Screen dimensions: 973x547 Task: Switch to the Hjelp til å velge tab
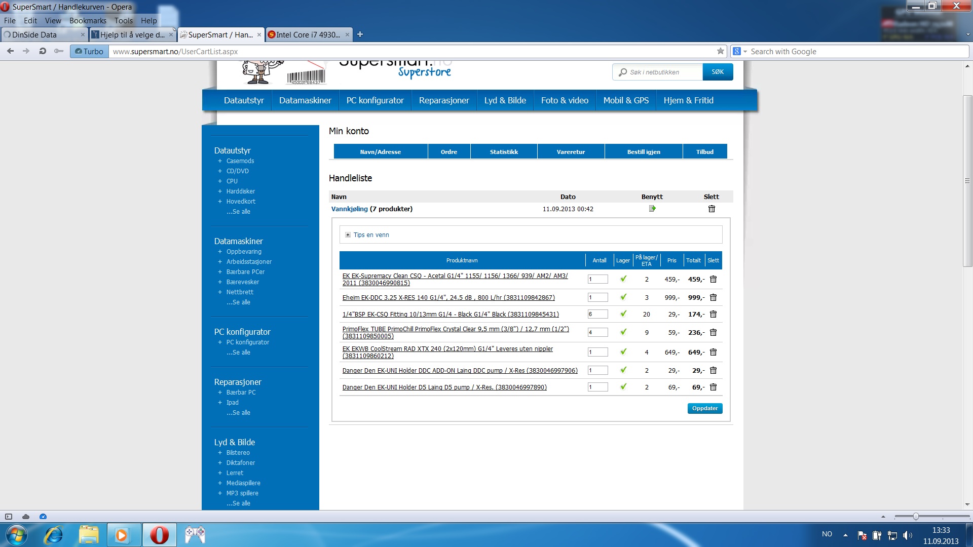pyautogui.click(x=132, y=35)
